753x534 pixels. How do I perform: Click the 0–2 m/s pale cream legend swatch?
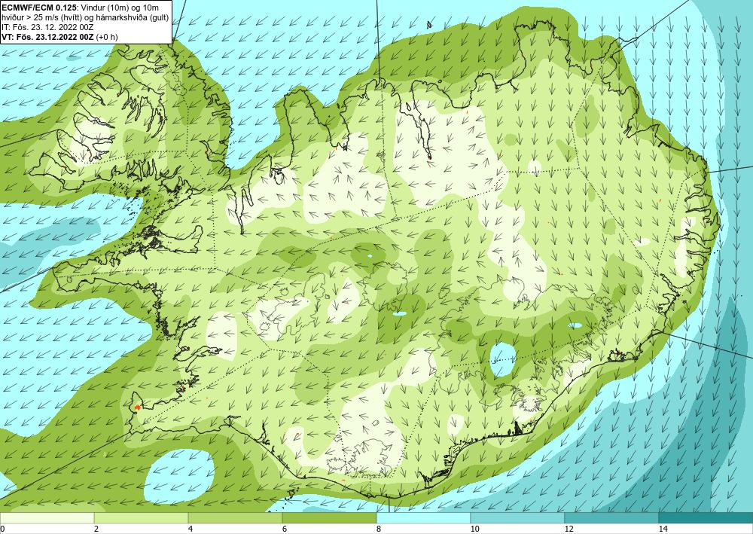coord(47,517)
